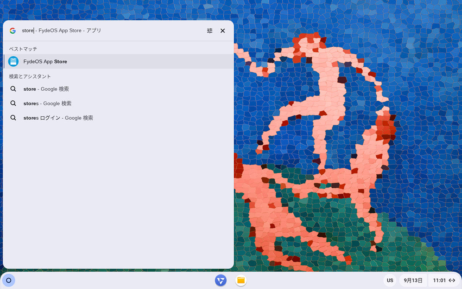Clear the search with X button
This screenshot has width=462, height=289.
[223, 31]
